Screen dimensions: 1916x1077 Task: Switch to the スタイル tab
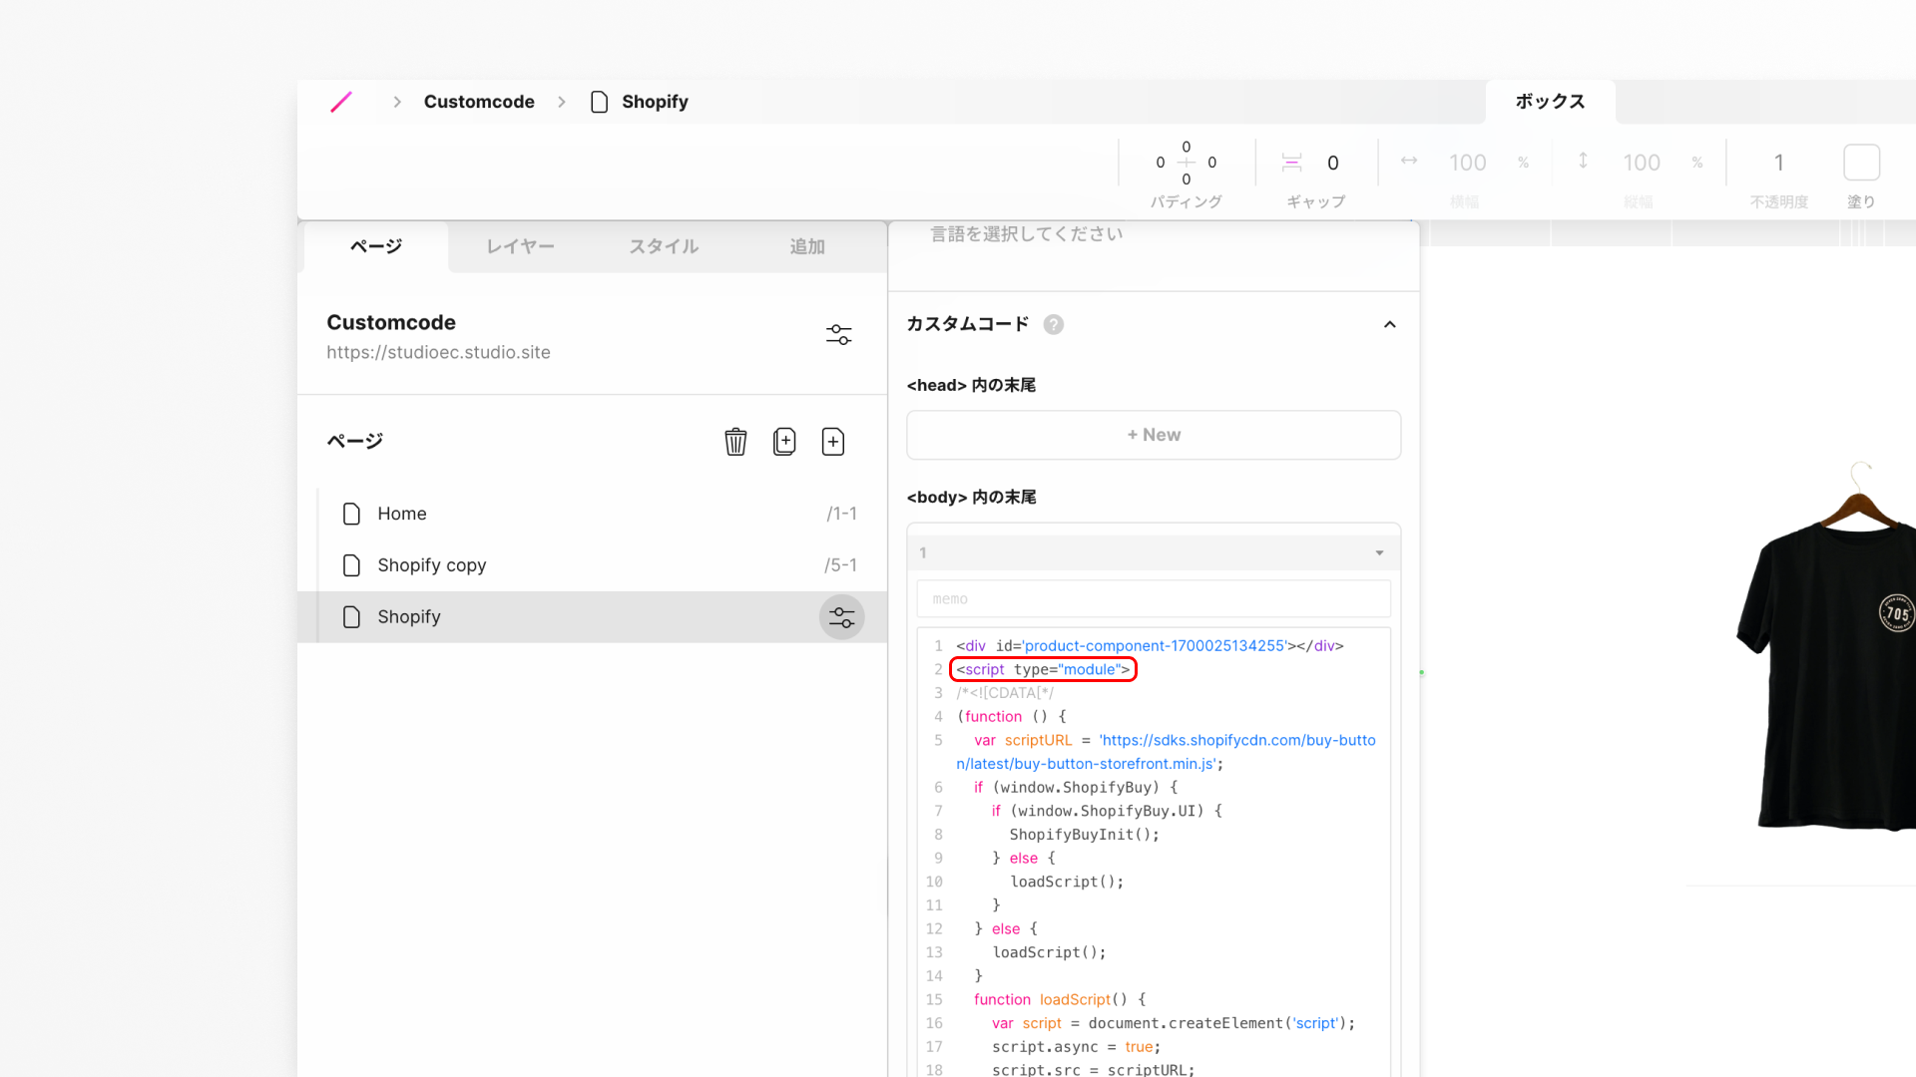[664, 246]
